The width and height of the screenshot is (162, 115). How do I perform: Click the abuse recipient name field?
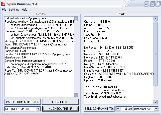pos(126,109)
